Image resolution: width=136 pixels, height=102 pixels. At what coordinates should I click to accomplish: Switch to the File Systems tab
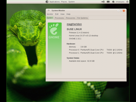click(x=82, y=18)
